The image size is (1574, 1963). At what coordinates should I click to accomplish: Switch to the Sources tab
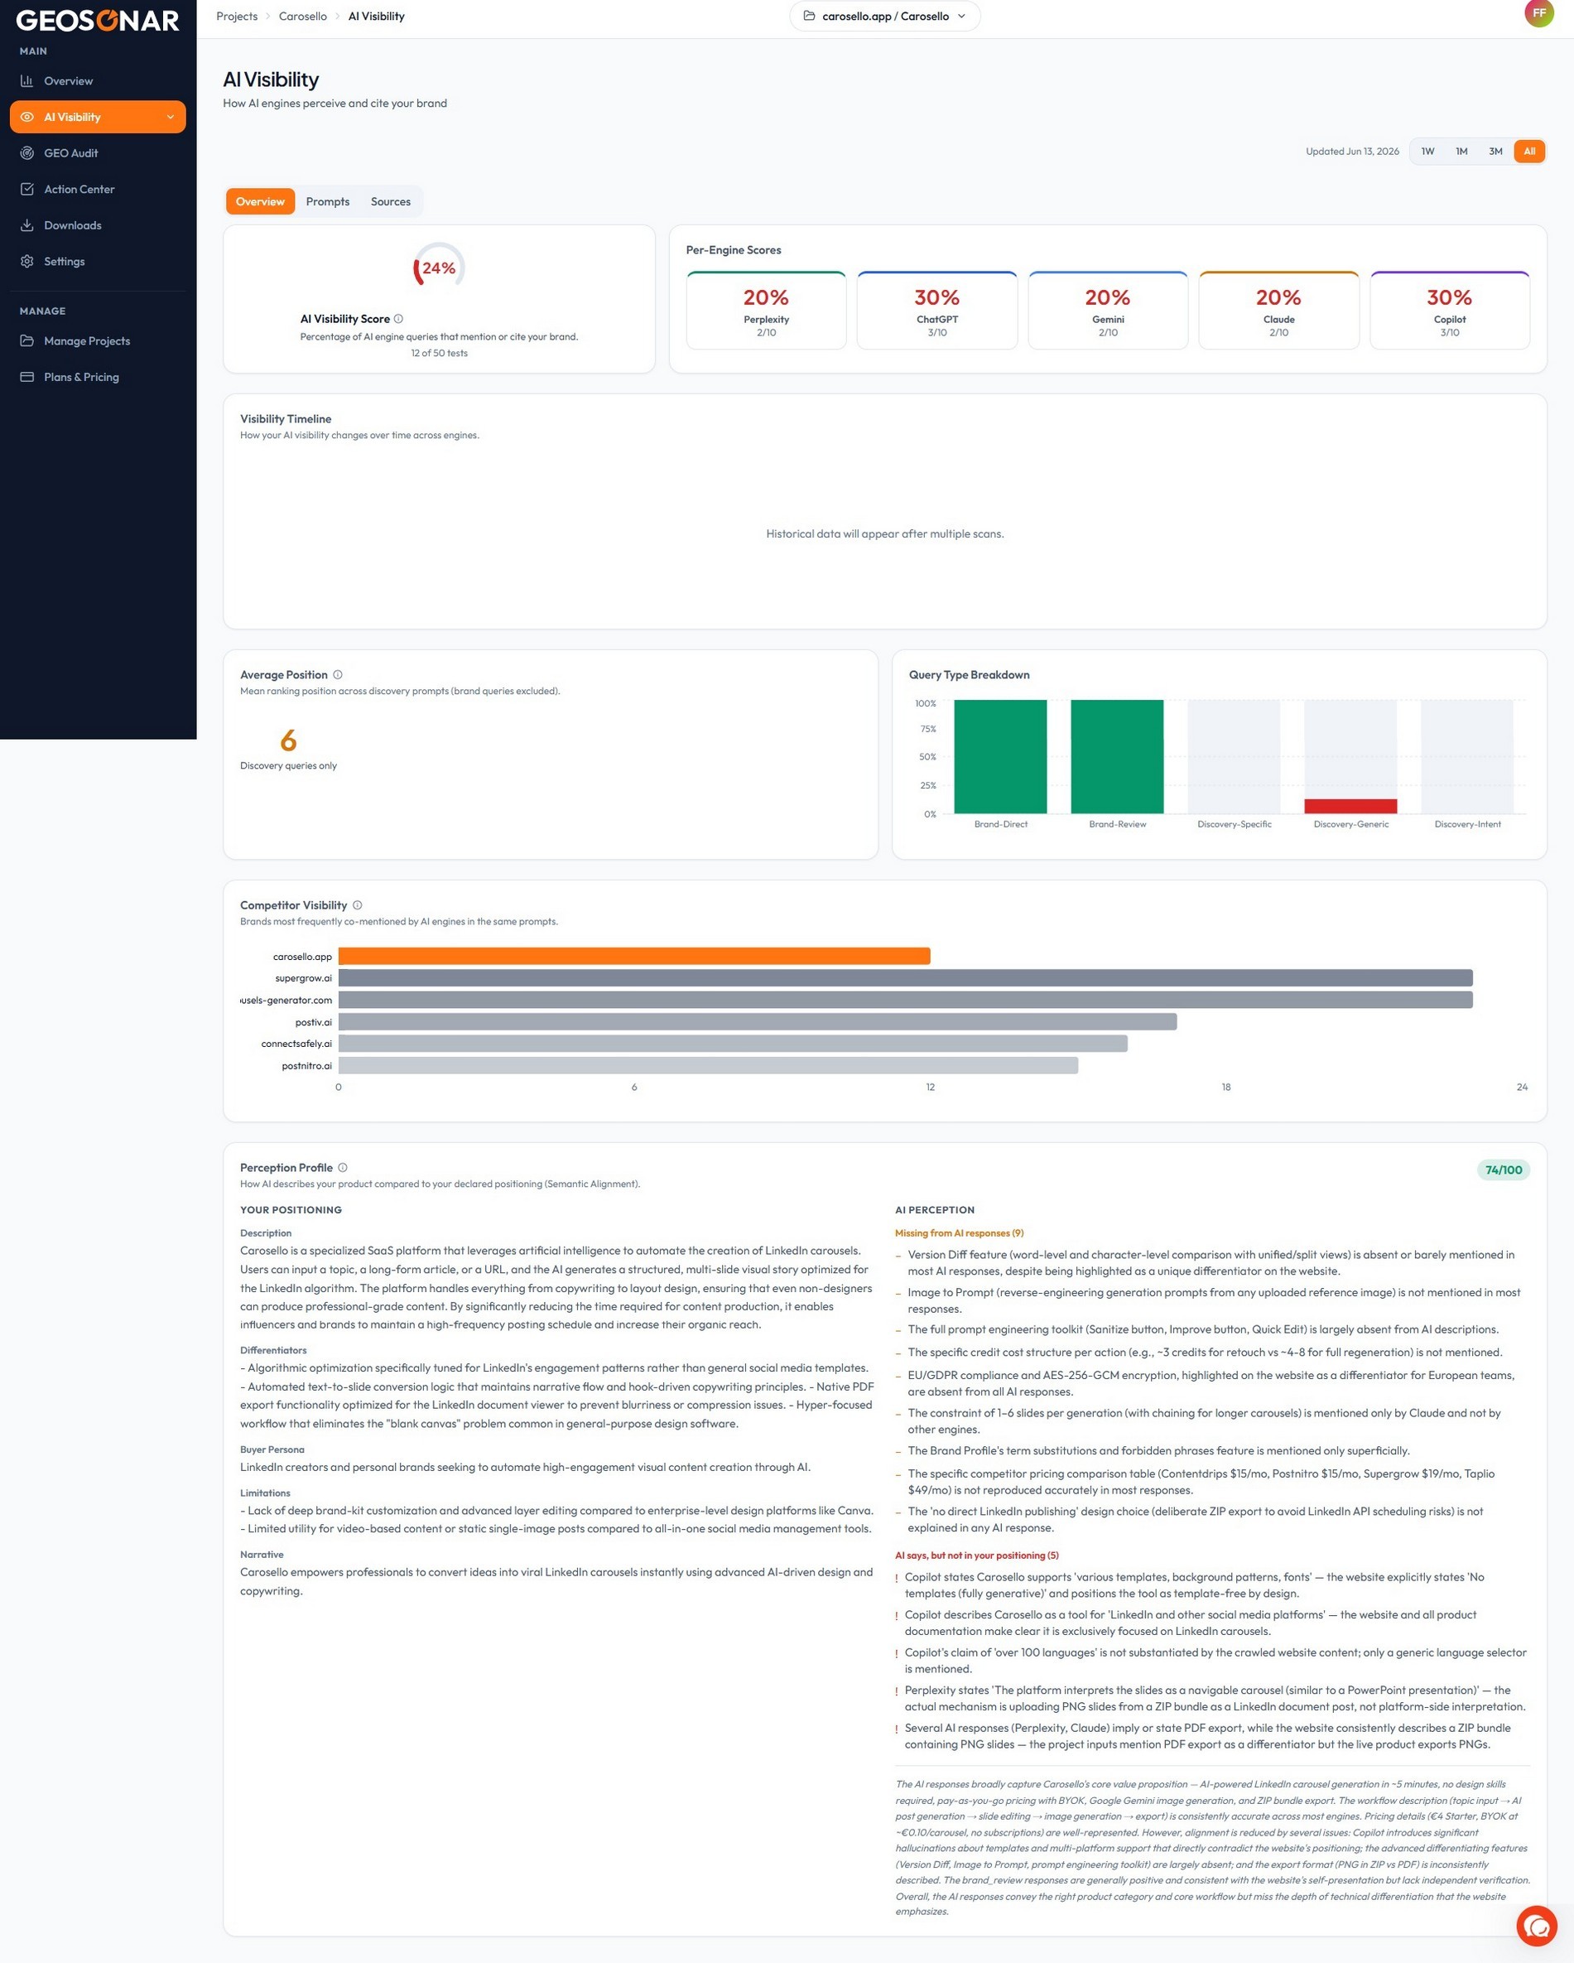[391, 201]
